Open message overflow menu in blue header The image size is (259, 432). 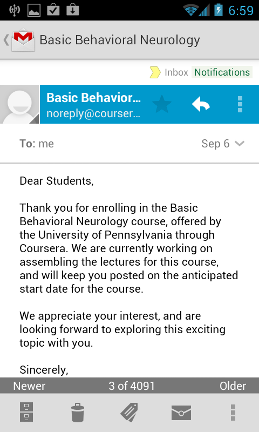tap(240, 104)
